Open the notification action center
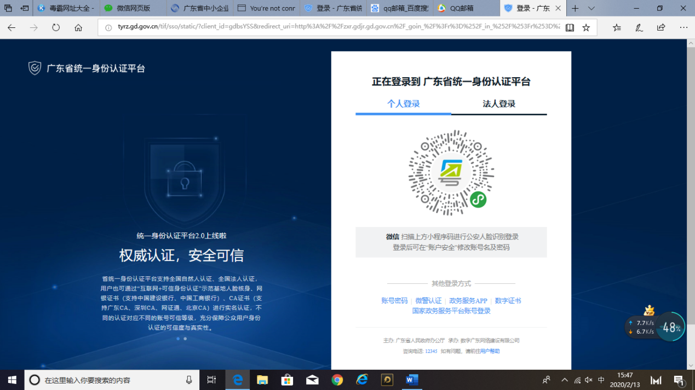Image resolution: width=695 pixels, height=390 pixels. [x=679, y=380]
